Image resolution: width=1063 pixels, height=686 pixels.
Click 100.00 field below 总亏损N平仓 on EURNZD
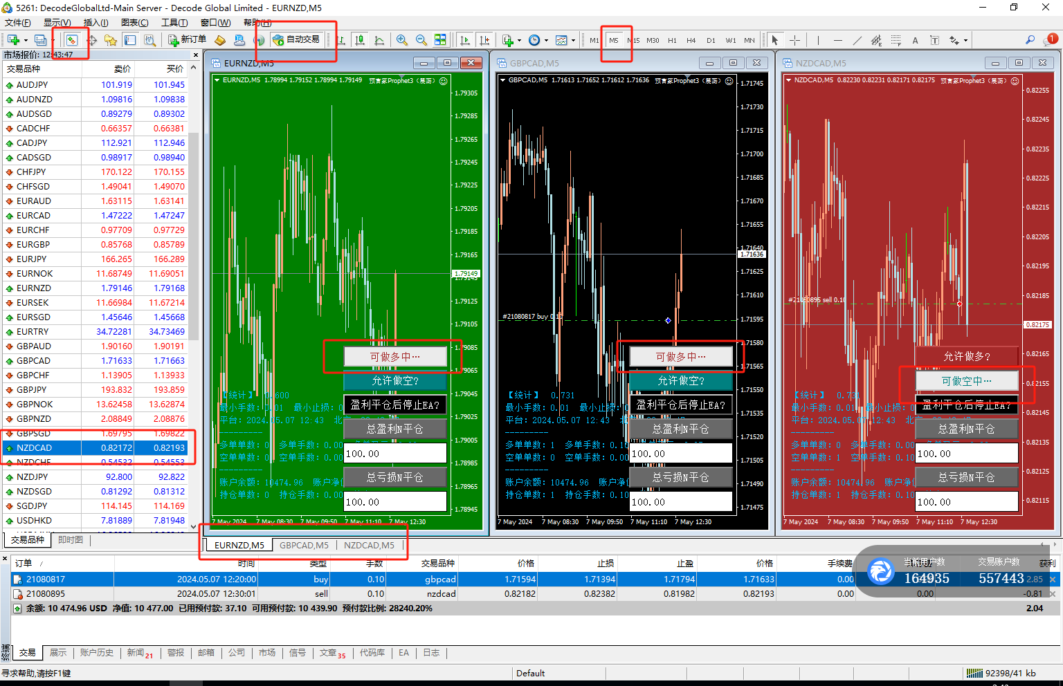[394, 502]
